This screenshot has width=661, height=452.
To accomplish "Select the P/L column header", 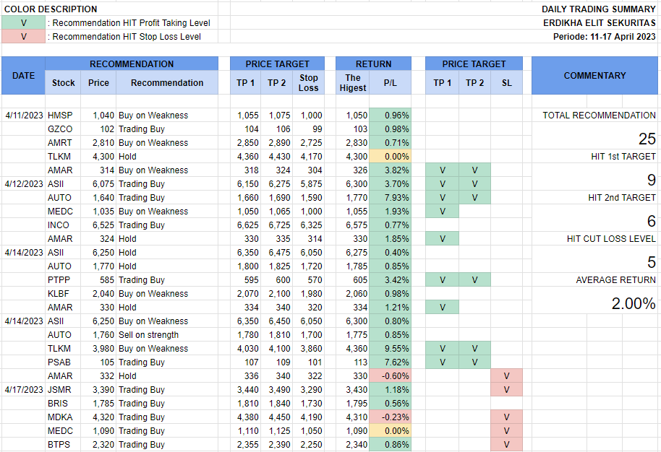I will pos(390,83).
